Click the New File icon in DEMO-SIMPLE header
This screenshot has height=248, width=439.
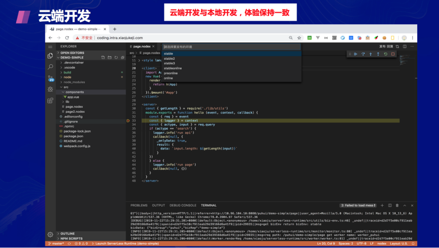tap(103, 57)
